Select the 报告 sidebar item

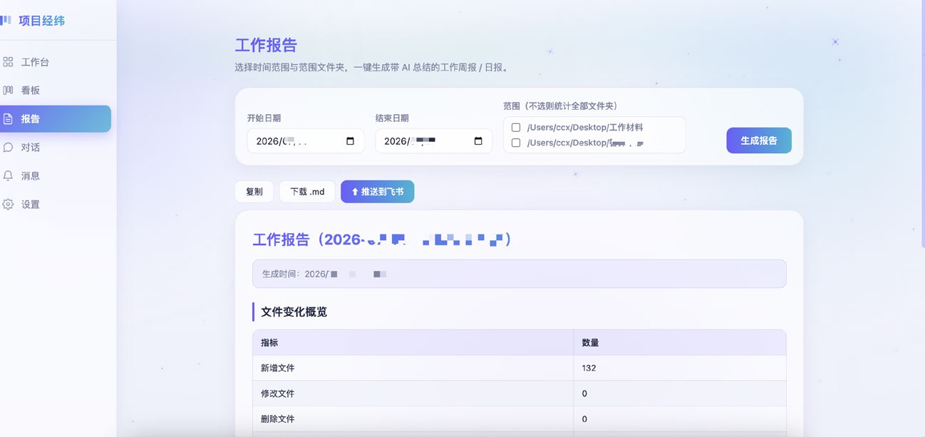(56, 119)
